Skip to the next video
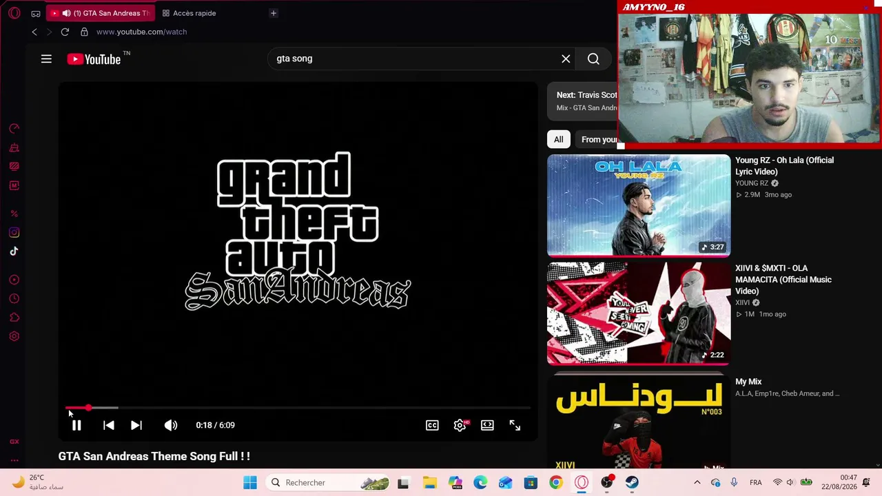 (x=136, y=426)
